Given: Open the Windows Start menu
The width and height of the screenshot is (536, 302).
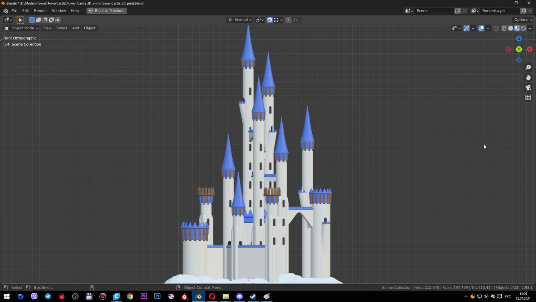Looking at the screenshot, I should coord(6,296).
